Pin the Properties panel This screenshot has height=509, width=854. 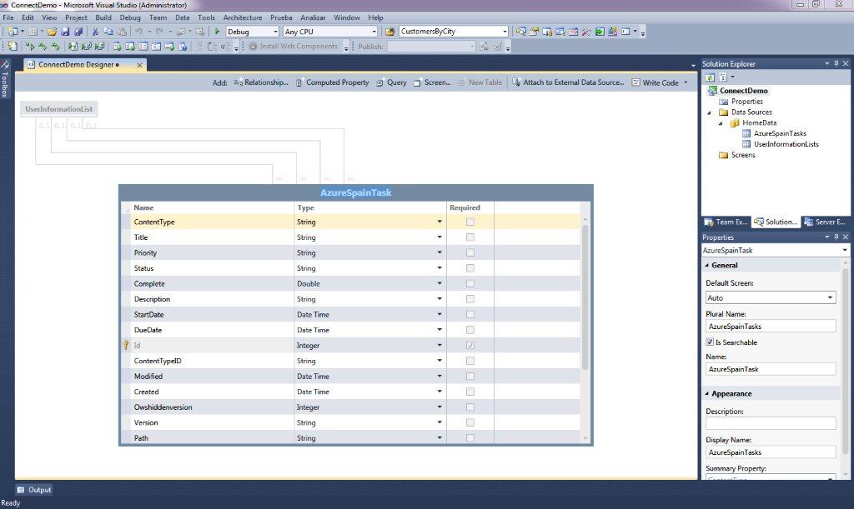coord(836,237)
